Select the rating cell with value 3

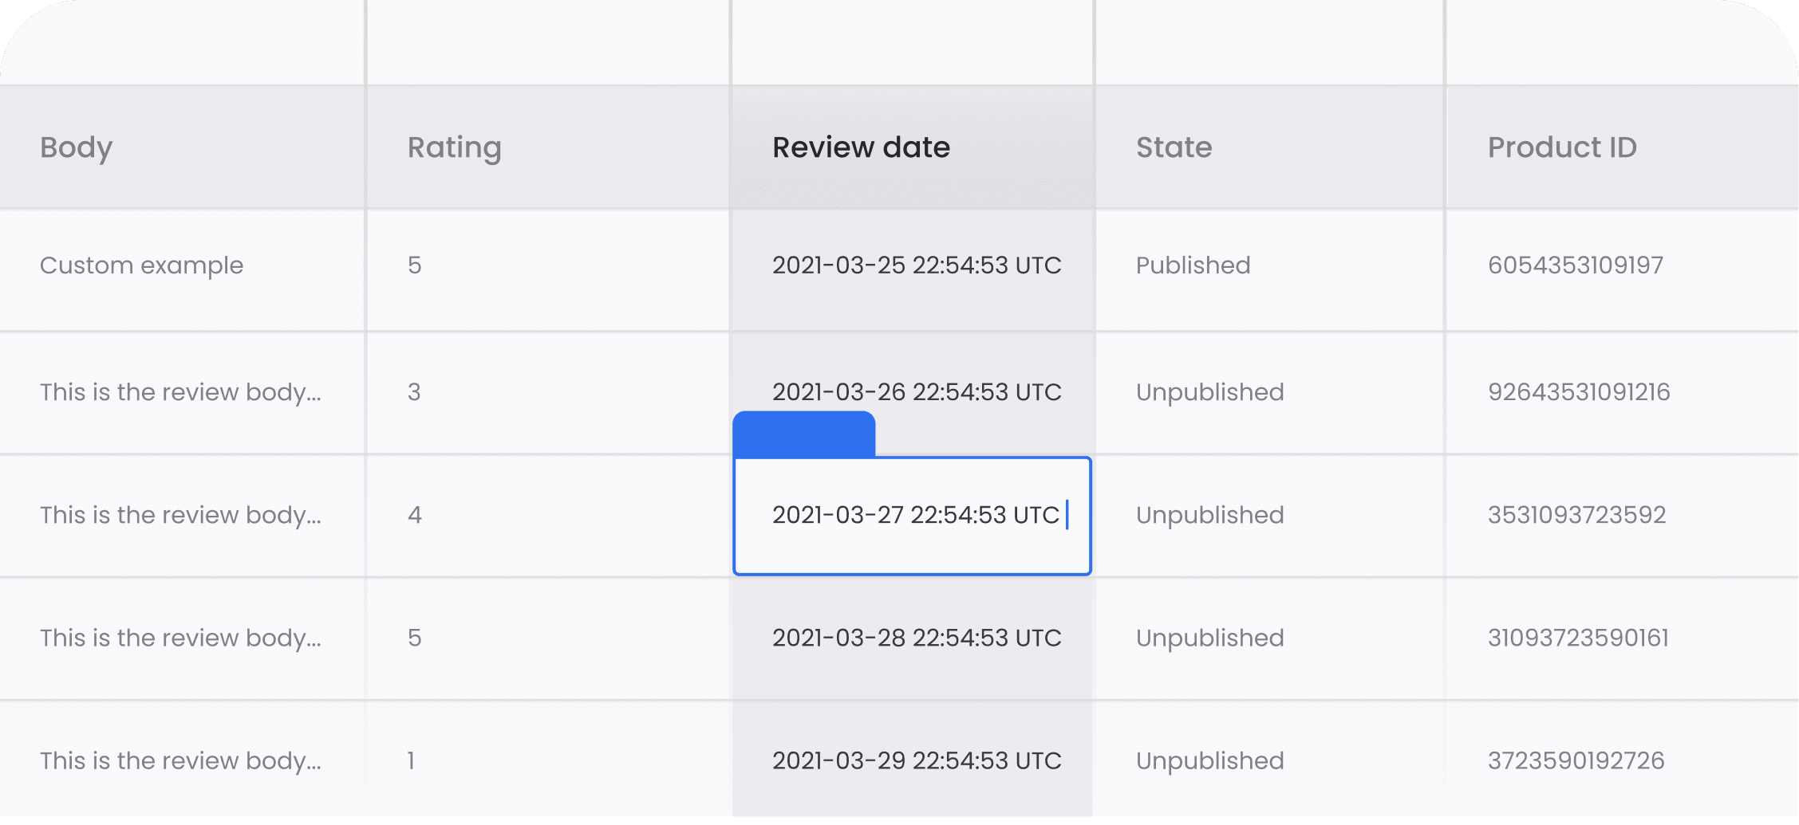[548, 394]
